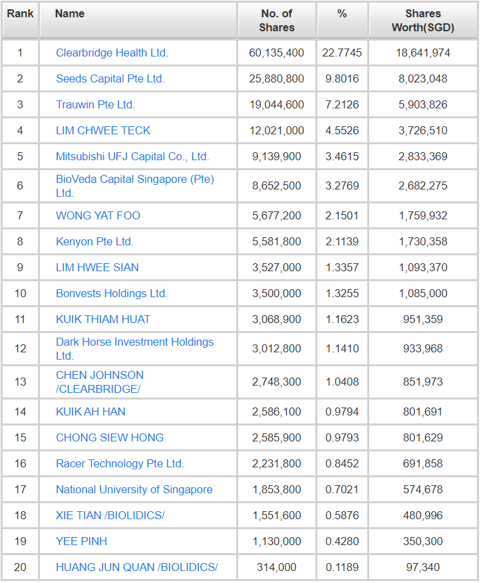Open Mitsubishi UFJ Capital Co., Ltd. link
The width and height of the screenshot is (481, 583).
(132, 156)
